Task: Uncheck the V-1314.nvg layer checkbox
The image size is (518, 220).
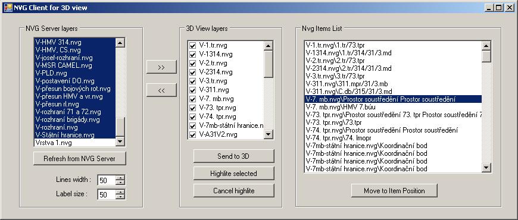Action: [192, 55]
